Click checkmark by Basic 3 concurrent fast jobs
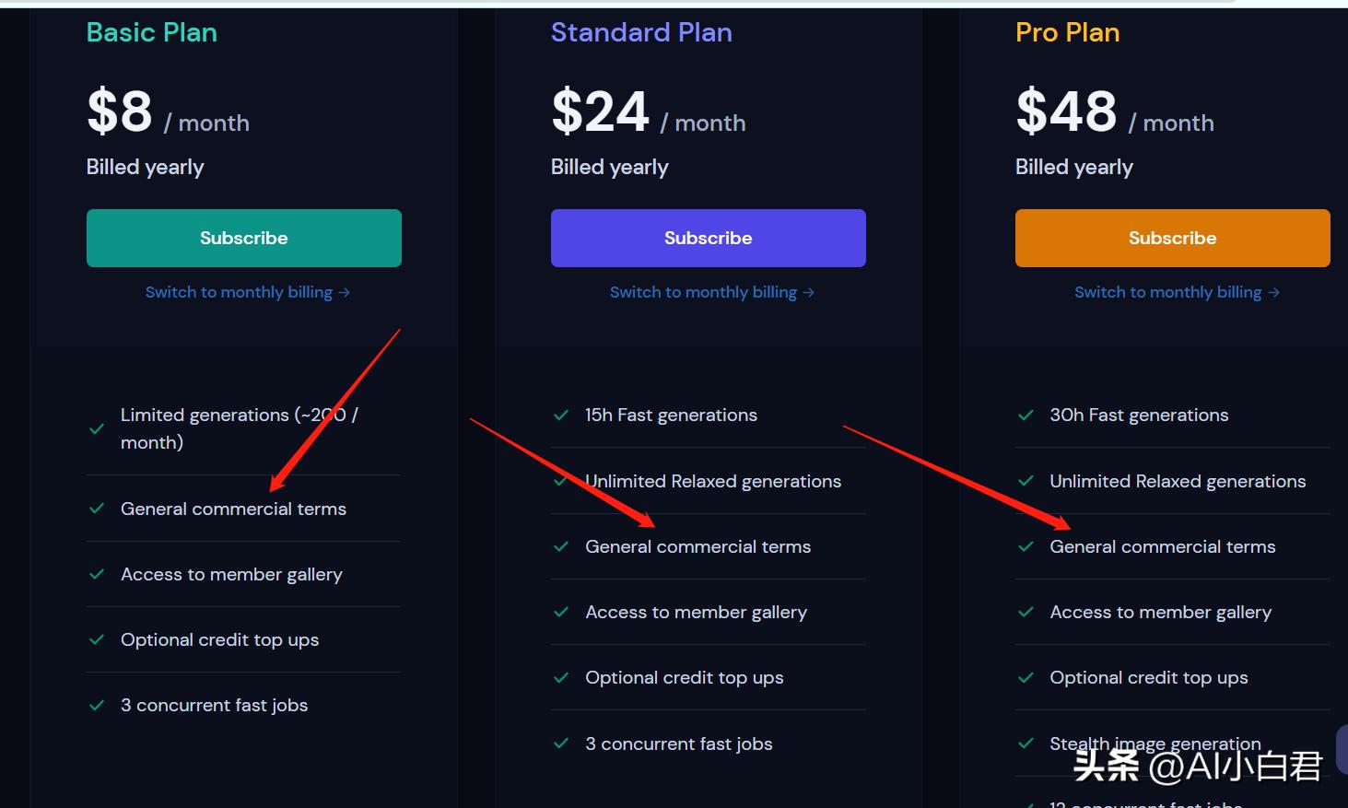1348x808 pixels. pos(97,706)
